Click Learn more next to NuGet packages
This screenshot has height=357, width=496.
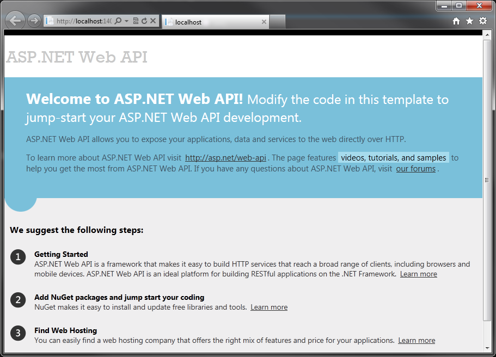coord(269,307)
